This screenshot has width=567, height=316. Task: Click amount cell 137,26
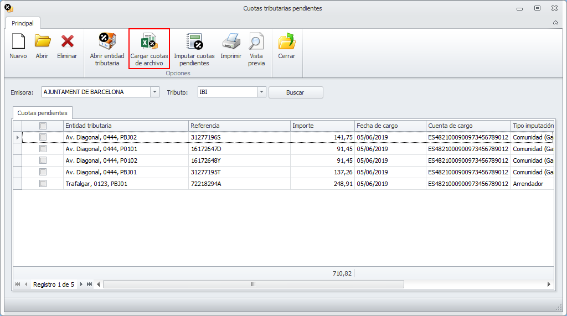pyautogui.click(x=323, y=172)
